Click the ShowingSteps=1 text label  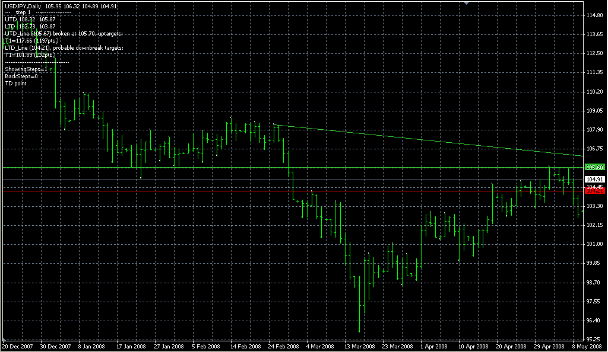[26, 69]
